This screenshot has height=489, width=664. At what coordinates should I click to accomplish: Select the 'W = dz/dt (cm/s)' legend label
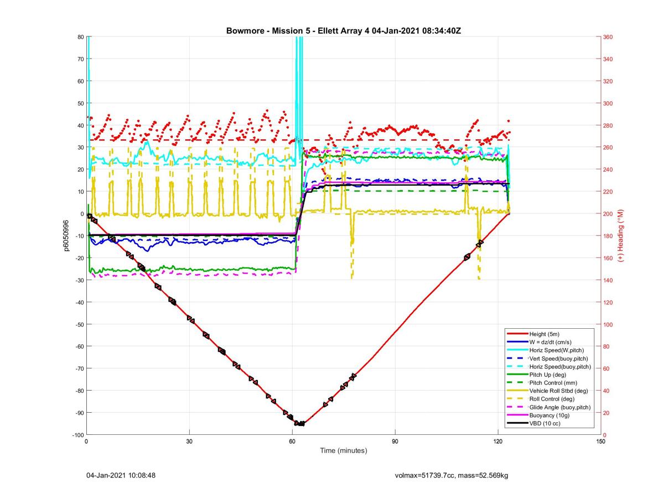click(x=552, y=342)
